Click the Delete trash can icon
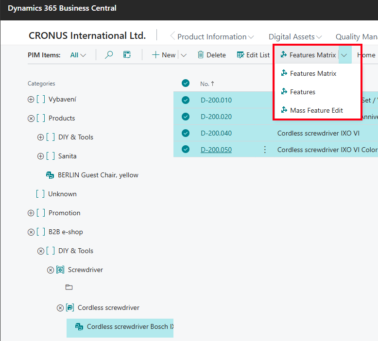Image resolution: width=378 pixels, height=341 pixels. click(201, 55)
